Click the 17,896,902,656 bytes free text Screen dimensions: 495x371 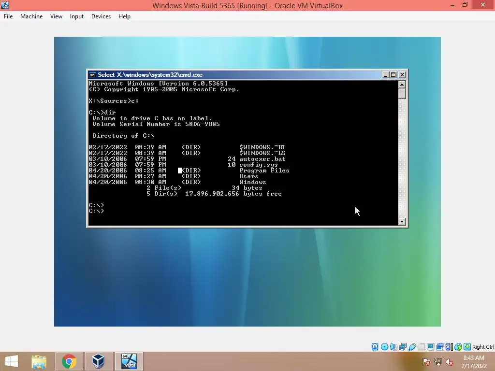coord(233,194)
